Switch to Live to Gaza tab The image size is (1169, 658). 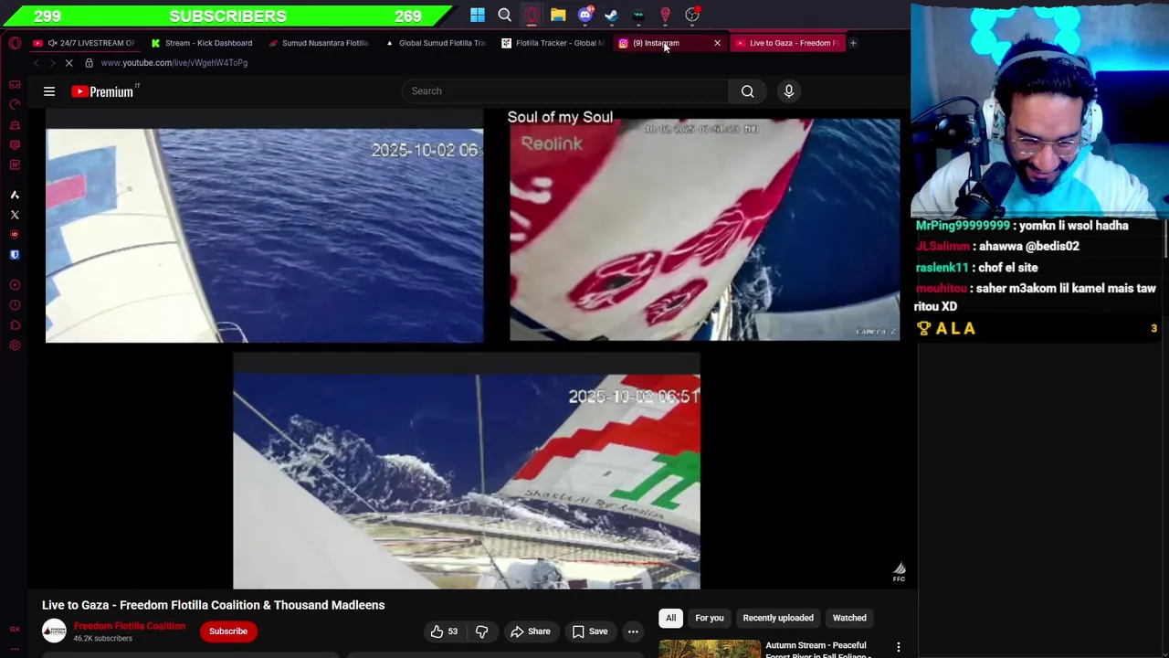(x=787, y=43)
